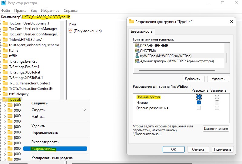Click the user icon next to myWEBpc
Screen dimensions: 242x164
(137, 56)
